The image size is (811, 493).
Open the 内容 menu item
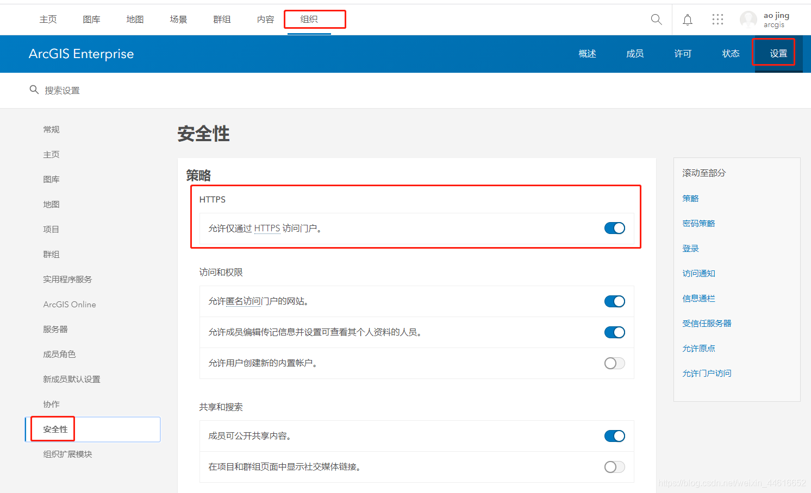265,20
